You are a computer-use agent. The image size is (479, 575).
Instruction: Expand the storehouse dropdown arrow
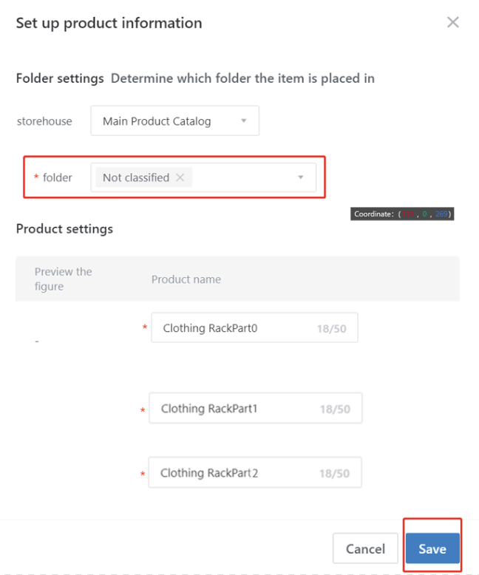click(x=244, y=121)
